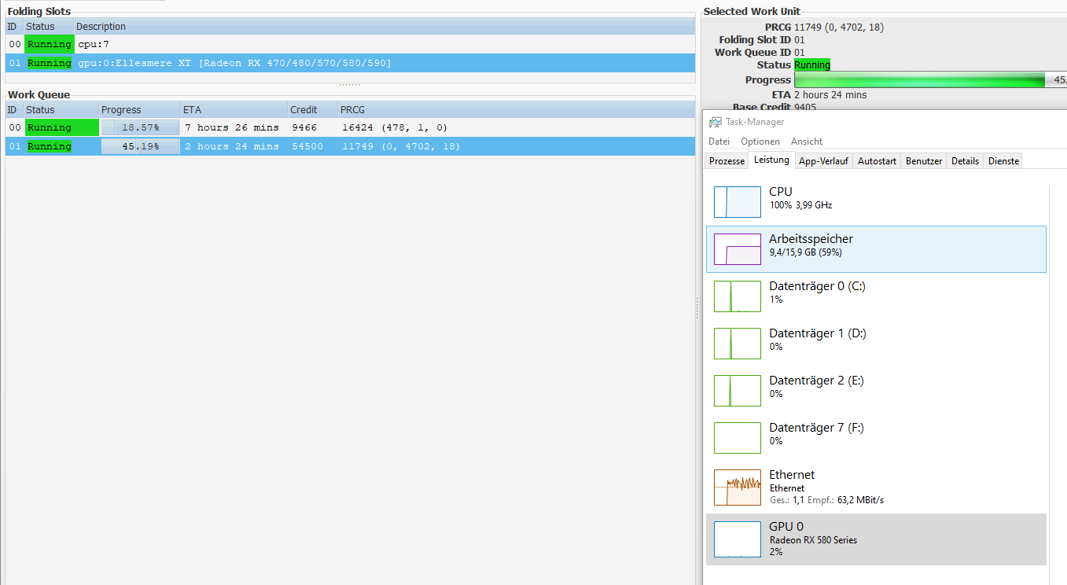The width and height of the screenshot is (1067, 585).
Task: Select work queue row with PRCG 16424
Action: (350, 127)
